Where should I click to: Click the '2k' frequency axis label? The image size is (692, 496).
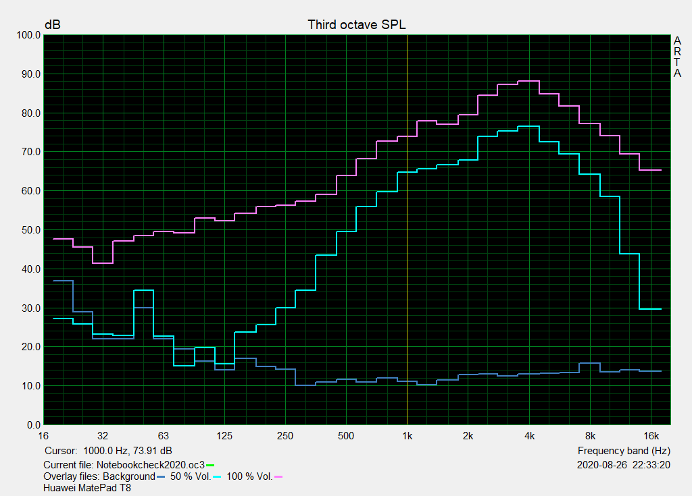468,436
